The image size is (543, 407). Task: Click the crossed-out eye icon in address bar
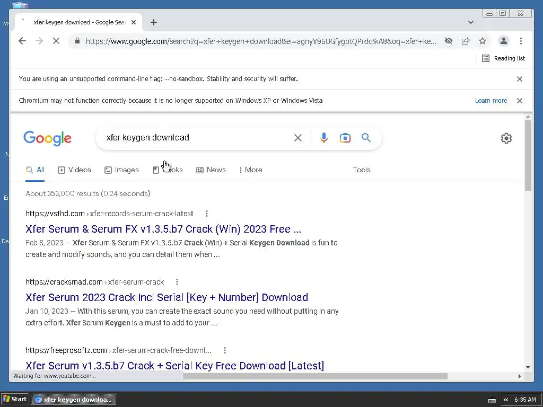(449, 41)
